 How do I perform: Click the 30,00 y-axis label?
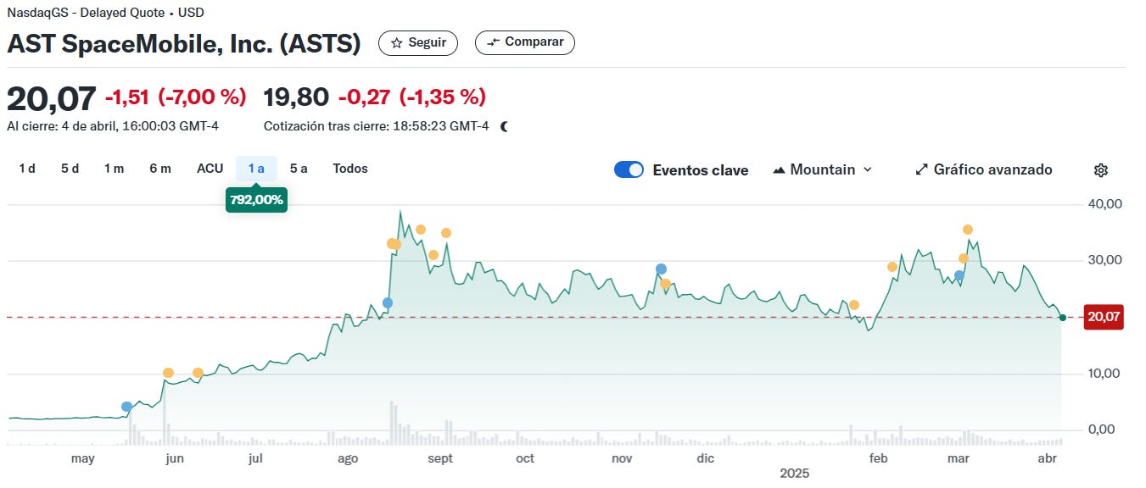click(1104, 260)
